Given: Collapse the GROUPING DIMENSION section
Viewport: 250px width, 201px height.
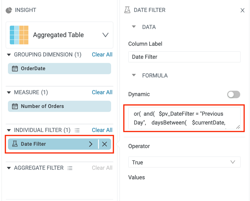Looking at the screenshot, I should tap(9, 55).
